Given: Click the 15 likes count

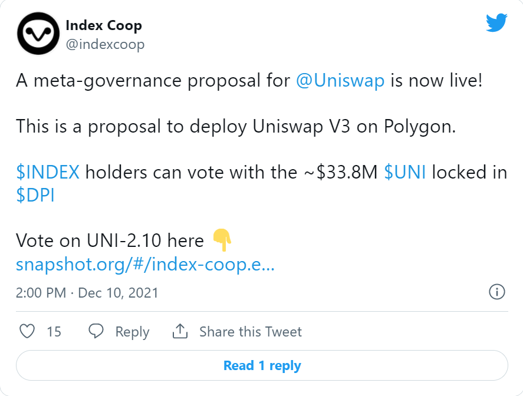Looking at the screenshot, I should pyautogui.click(x=54, y=332).
